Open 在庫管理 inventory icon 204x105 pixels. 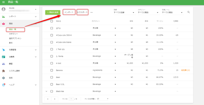[x=4, y=50]
